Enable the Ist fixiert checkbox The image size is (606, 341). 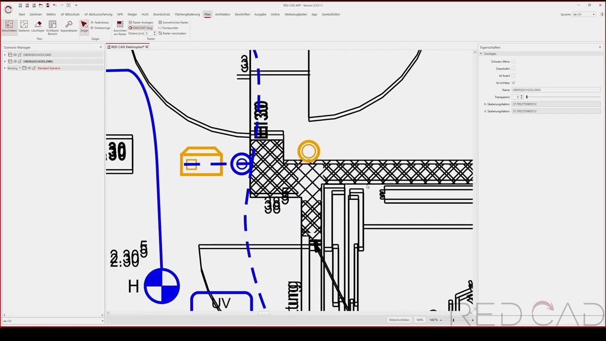[x=513, y=76]
